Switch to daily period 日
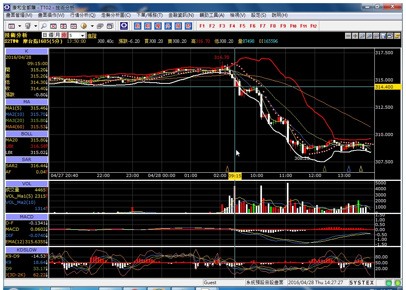 coord(45,35)
